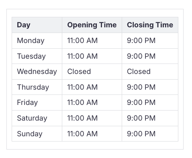Click Monday's 9:00 PM closing time
192x158 pixels.
(x=141, y=41)
